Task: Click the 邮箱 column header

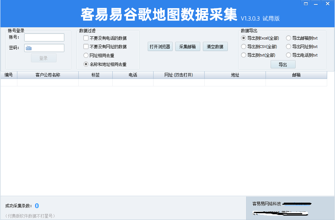Action: [x=296, y=75]
